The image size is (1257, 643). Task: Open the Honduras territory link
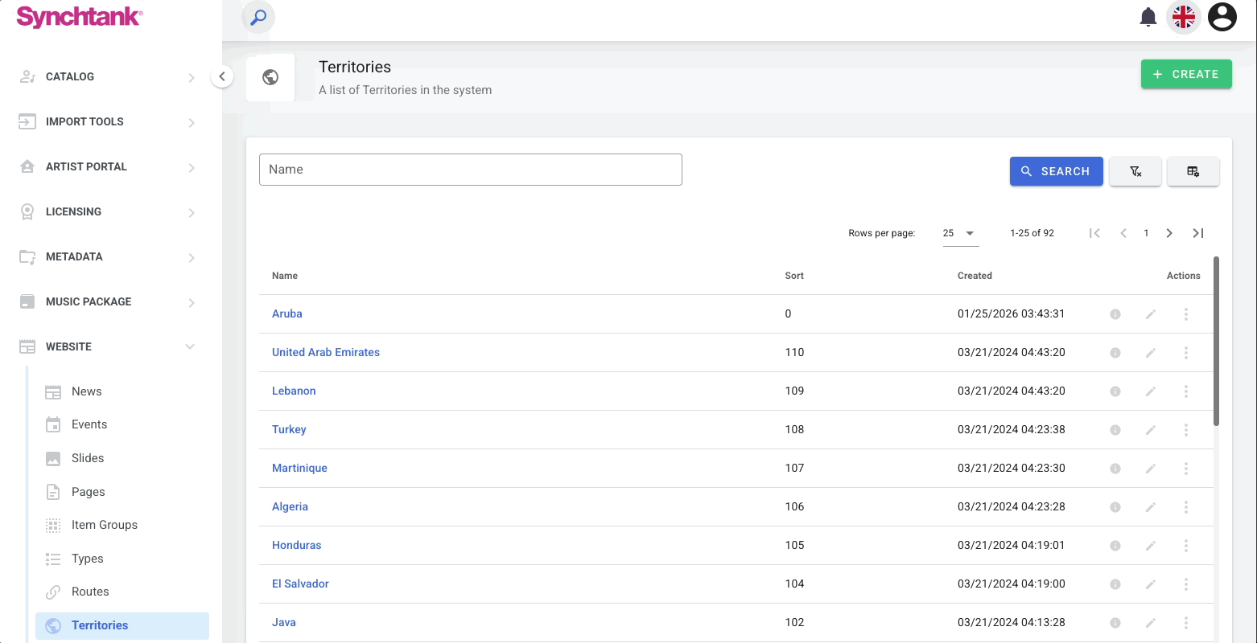tap(297, 546)
